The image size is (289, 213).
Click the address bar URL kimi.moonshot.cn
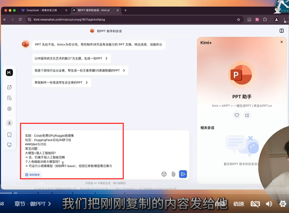coord(69,20)
